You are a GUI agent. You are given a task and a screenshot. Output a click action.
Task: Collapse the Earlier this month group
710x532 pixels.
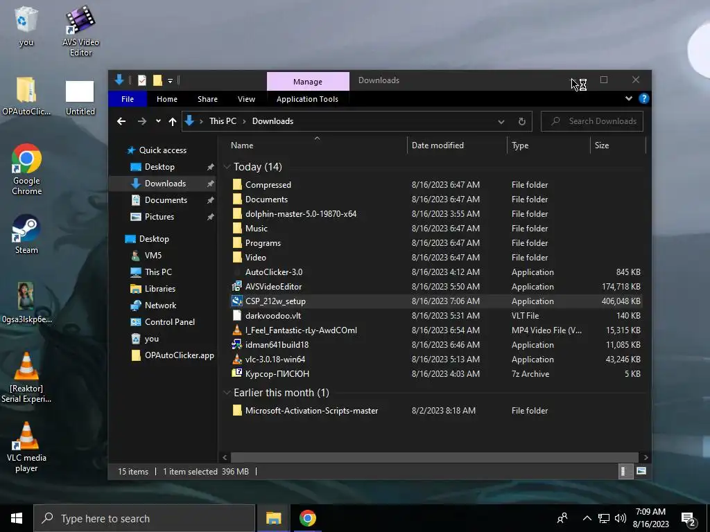coord(227,393)
